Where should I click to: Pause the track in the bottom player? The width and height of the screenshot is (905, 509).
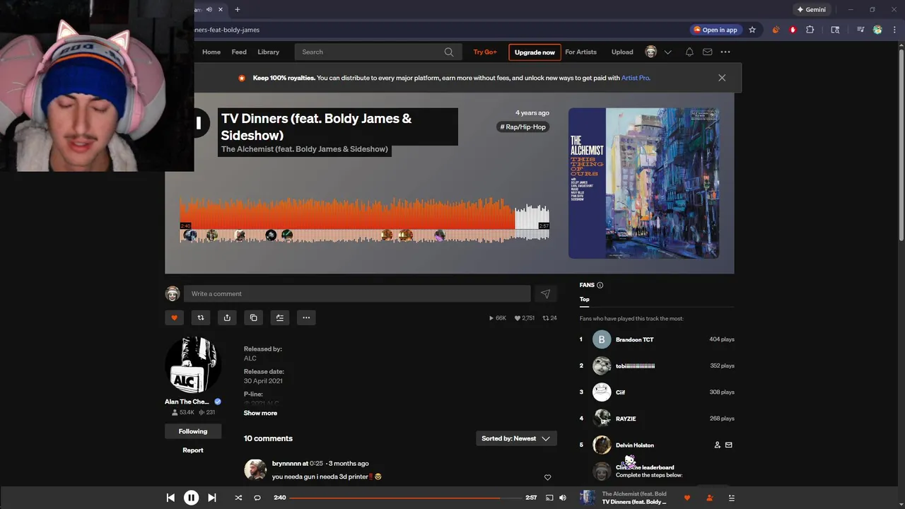coord(191,498)
